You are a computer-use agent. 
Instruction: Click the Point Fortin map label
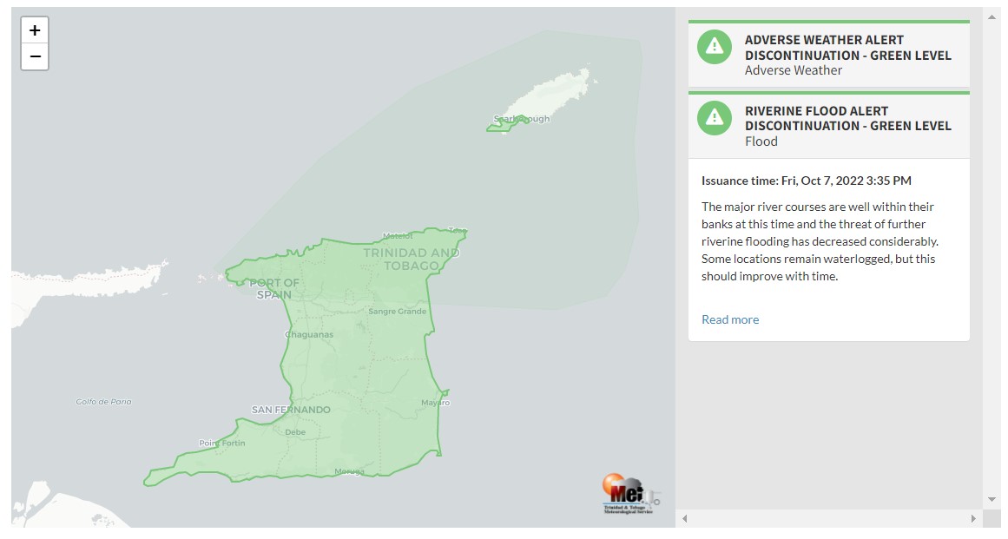pyautogui.click(x=221, y=444)
